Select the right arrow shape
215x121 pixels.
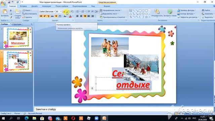coord(140,14)
